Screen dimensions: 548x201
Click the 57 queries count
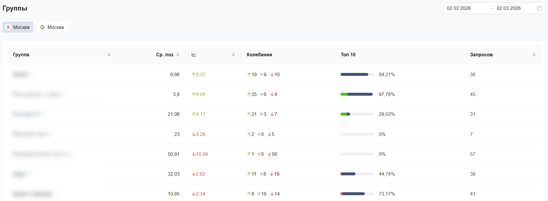(473, 154)
